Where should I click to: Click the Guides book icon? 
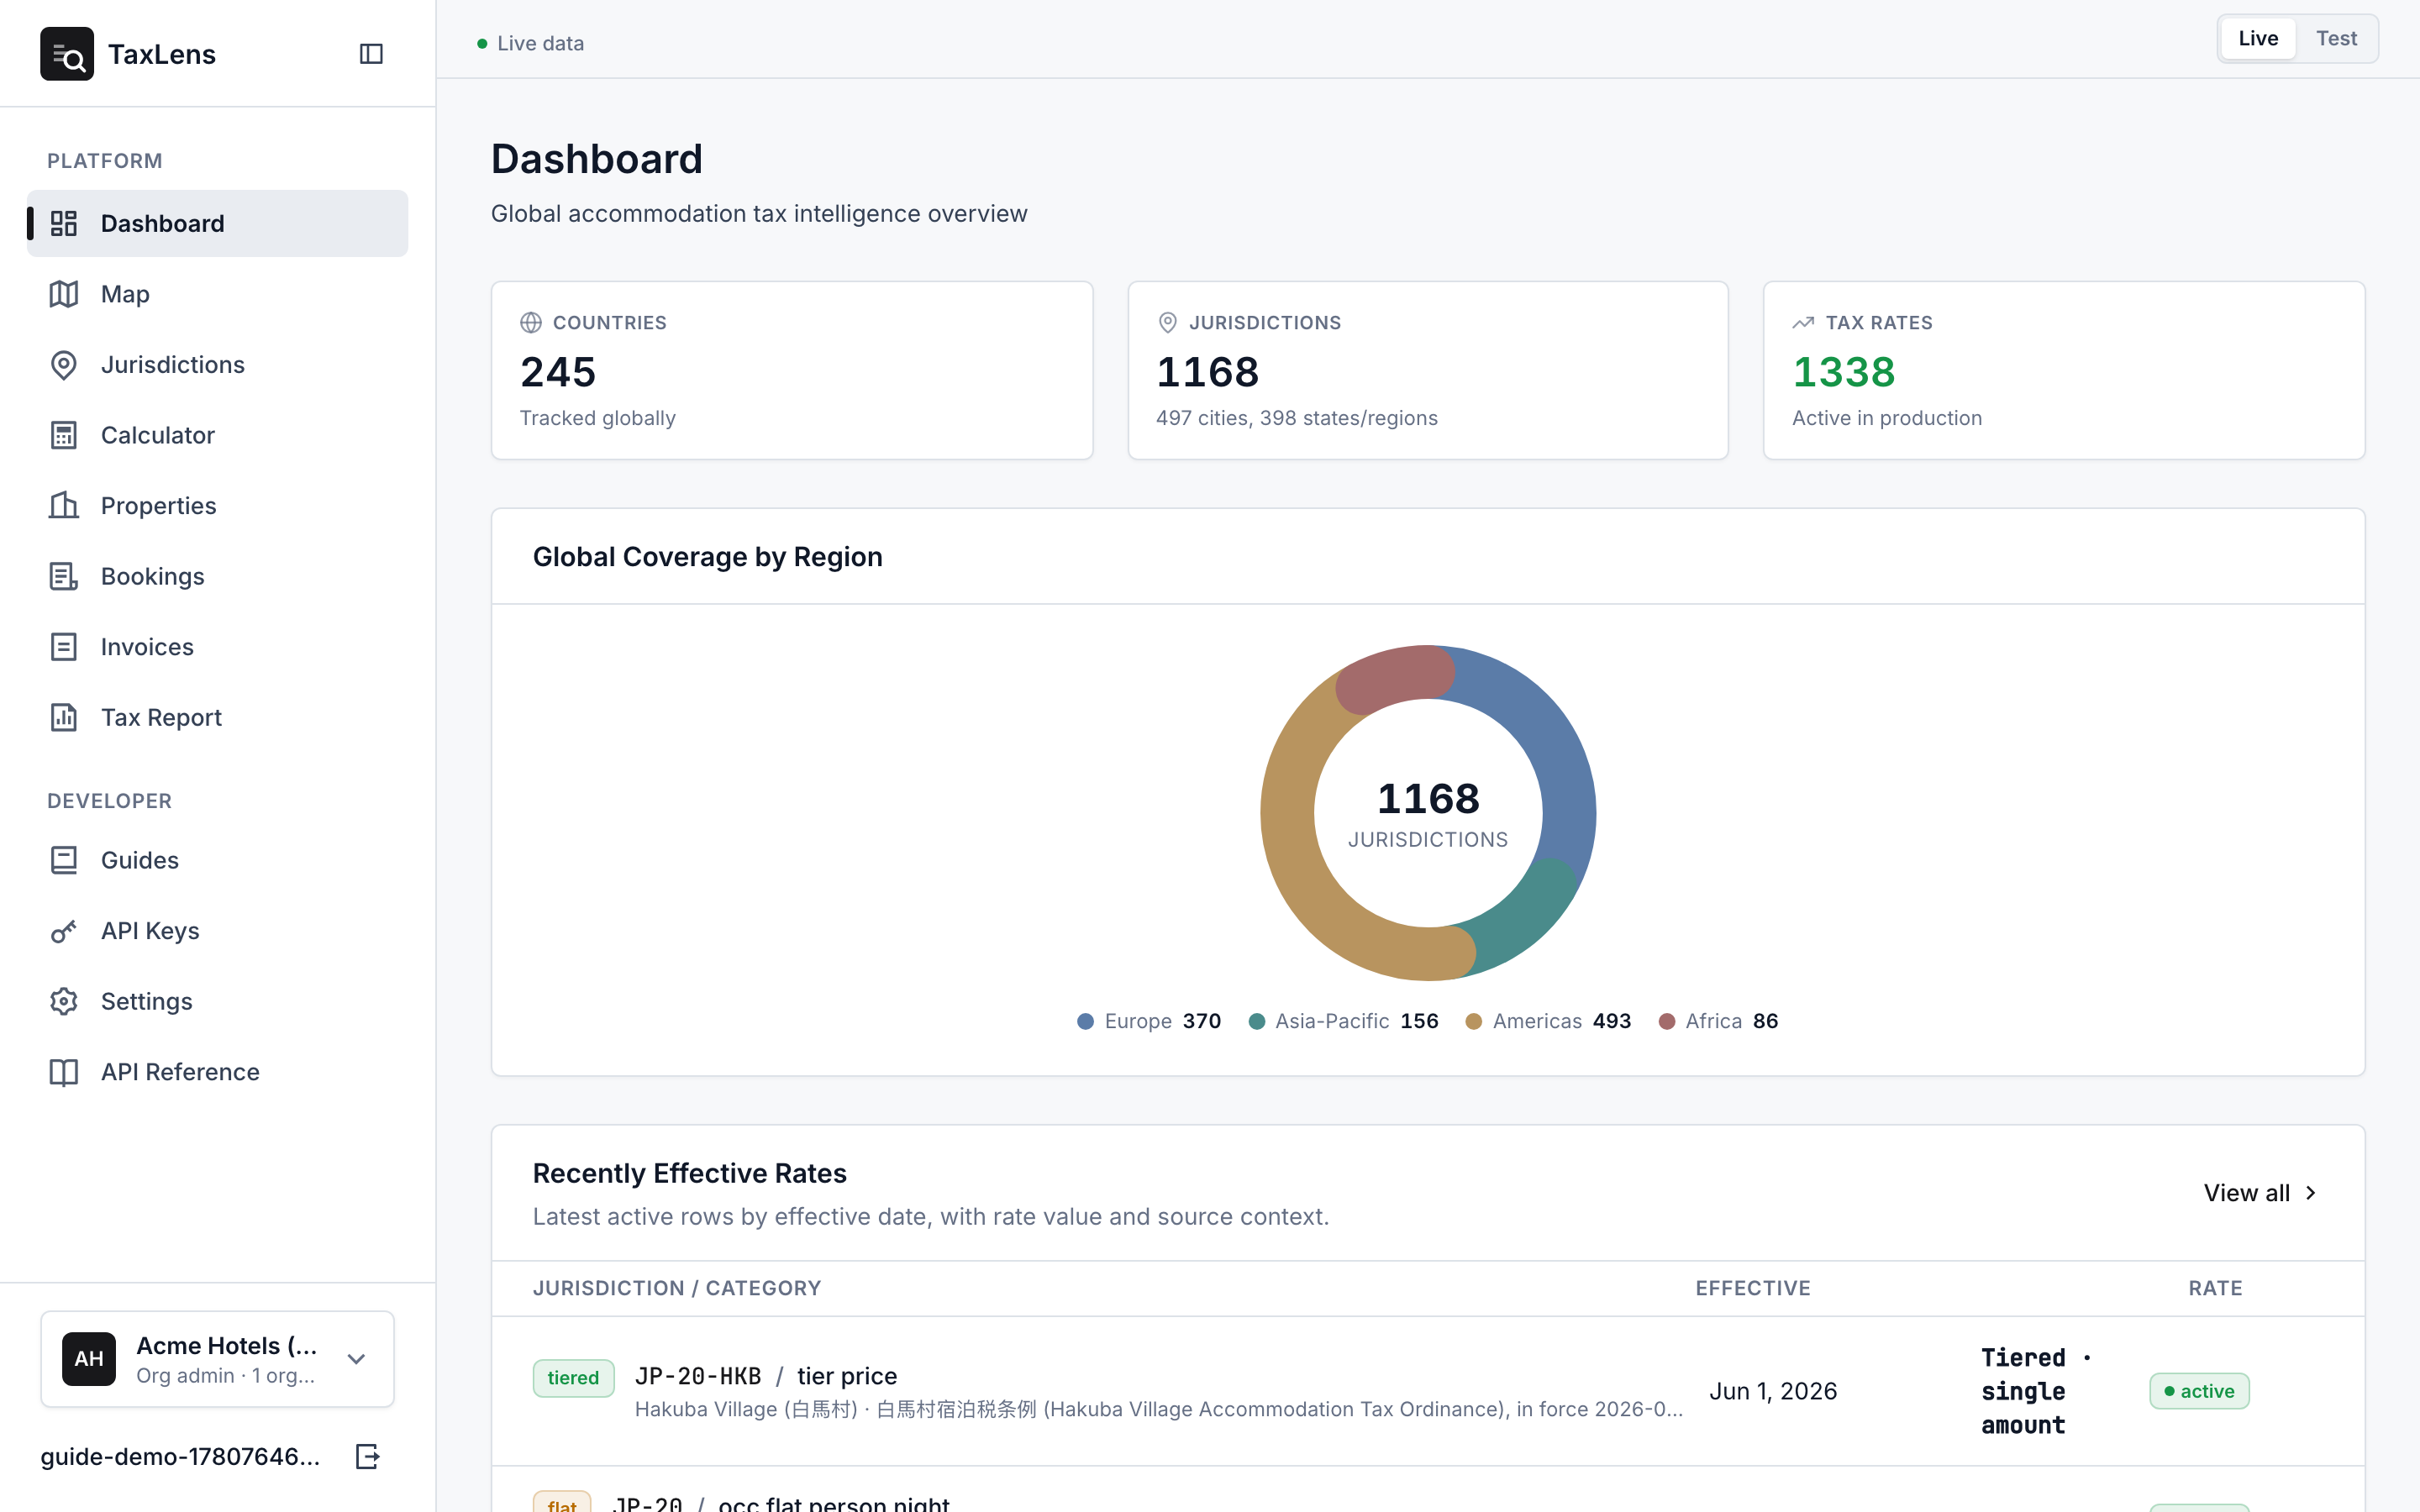(64, 860)
